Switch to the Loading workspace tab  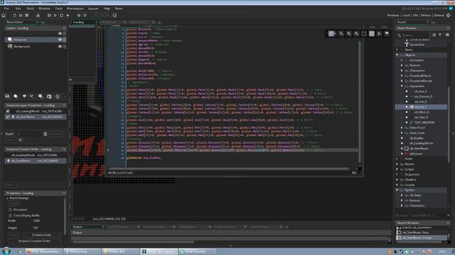pyautogui.click(x=83, y=22)
